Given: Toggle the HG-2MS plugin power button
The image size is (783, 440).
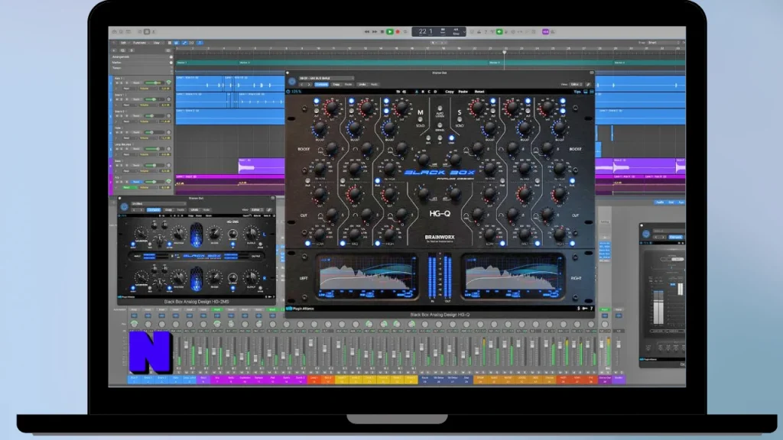Looking at the screenshot, I should point(125,206).
